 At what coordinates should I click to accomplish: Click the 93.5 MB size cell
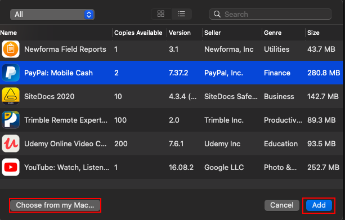point(321,143)
